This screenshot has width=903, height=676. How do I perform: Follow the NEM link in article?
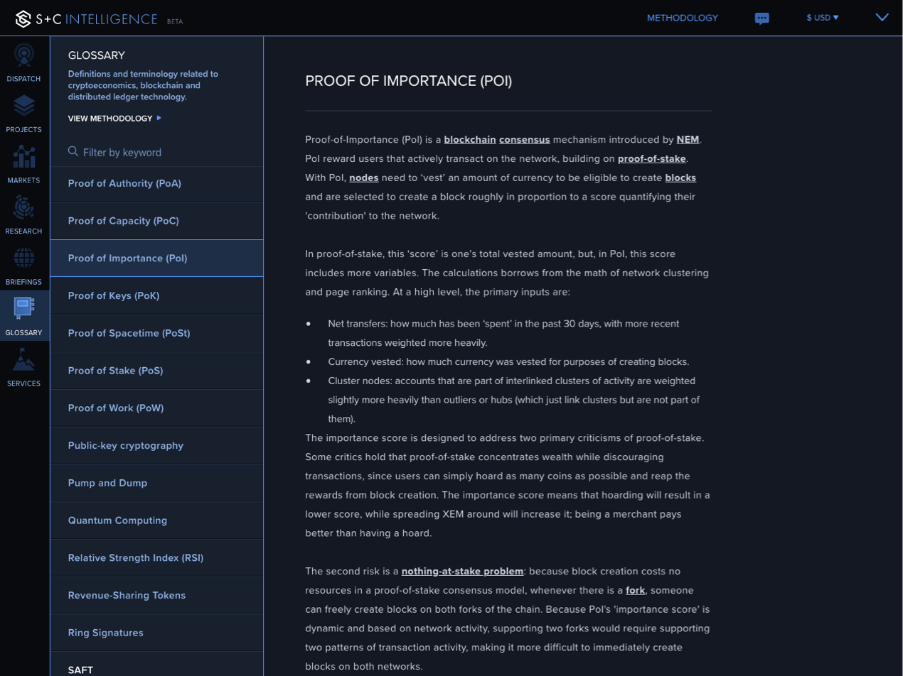[x=688, y=140]
